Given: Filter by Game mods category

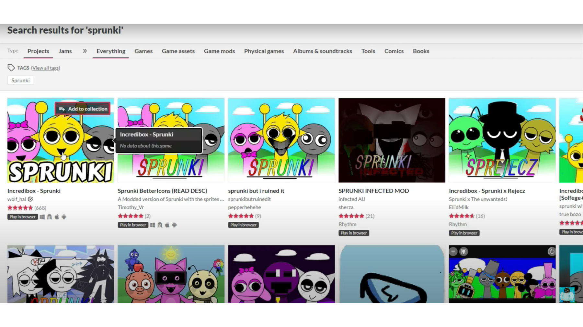Looking at the screenshot, I should 219,51.
